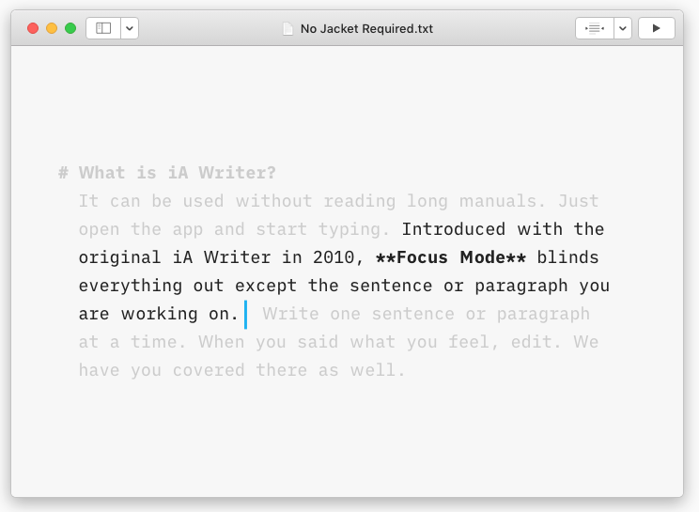Click the dimmed word 'typing.'

click(x=354, y=230)
